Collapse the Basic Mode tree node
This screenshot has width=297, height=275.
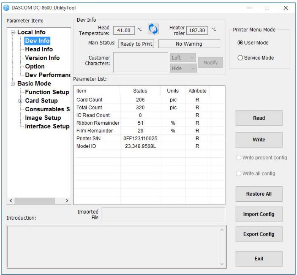(13, 84)
